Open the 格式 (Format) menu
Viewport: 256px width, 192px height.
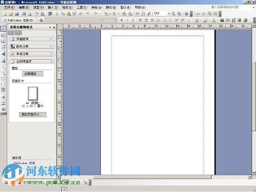point(67,8)
